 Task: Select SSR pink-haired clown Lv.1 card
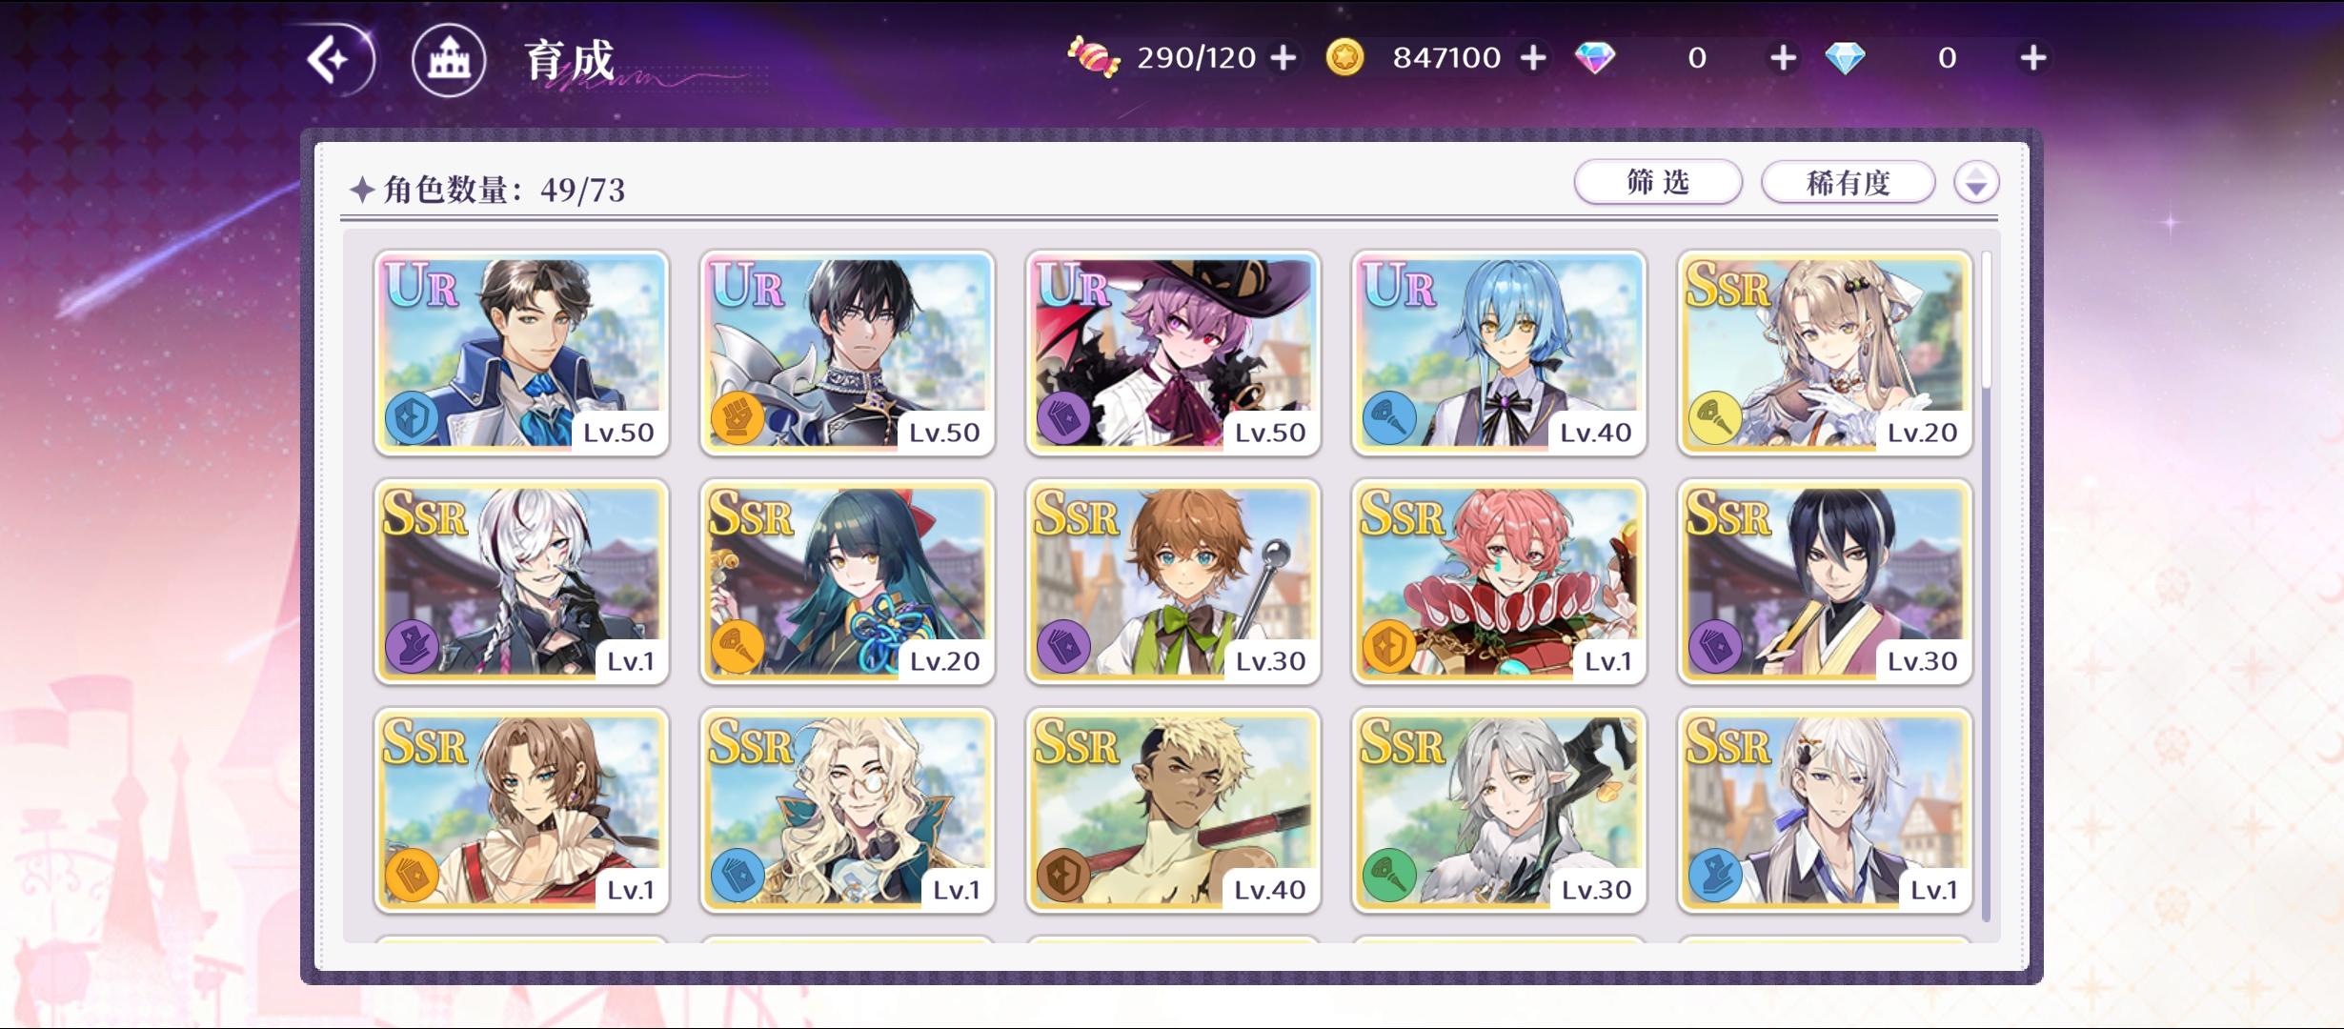1499,582
